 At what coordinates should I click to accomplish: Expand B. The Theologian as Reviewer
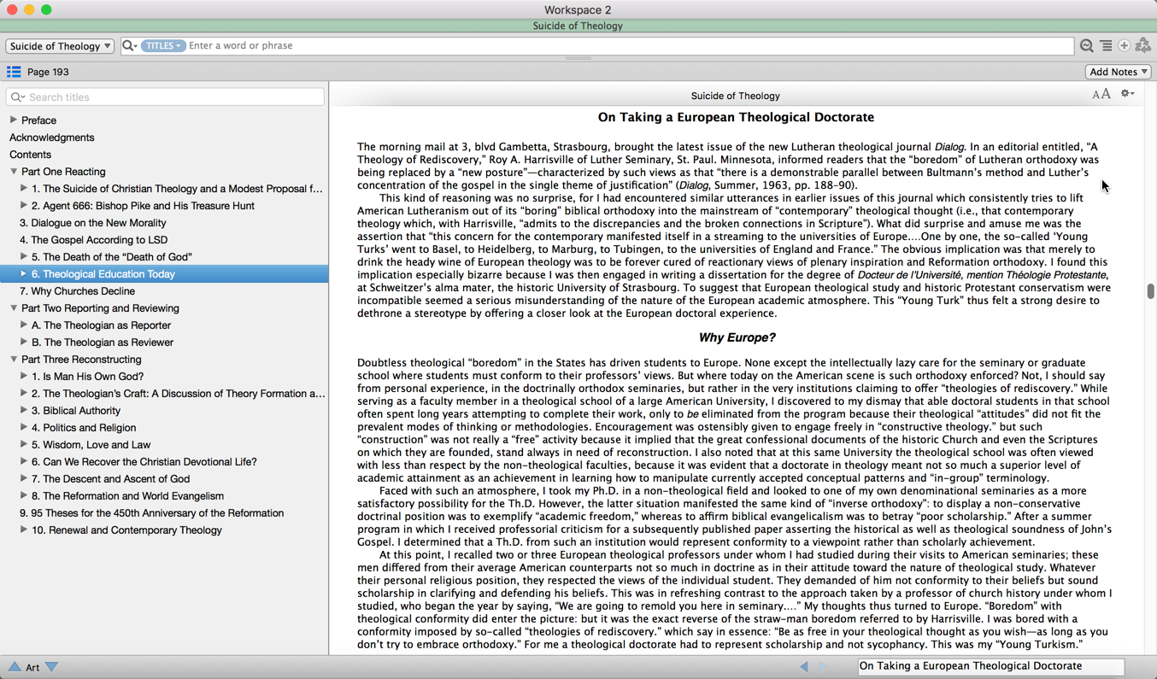(23, 342)
